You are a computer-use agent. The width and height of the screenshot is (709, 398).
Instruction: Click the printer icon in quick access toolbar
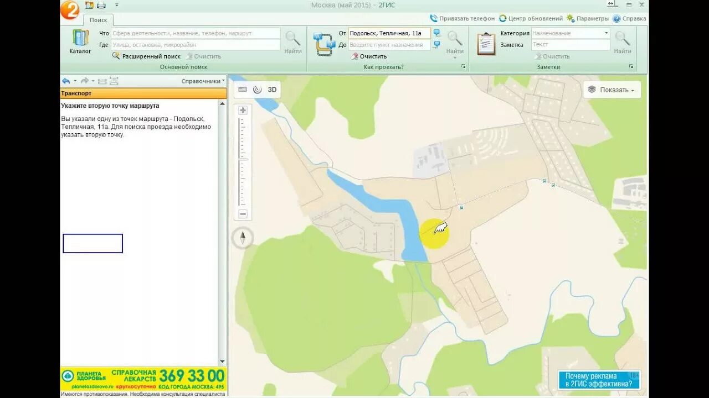(x=101, y=5)
